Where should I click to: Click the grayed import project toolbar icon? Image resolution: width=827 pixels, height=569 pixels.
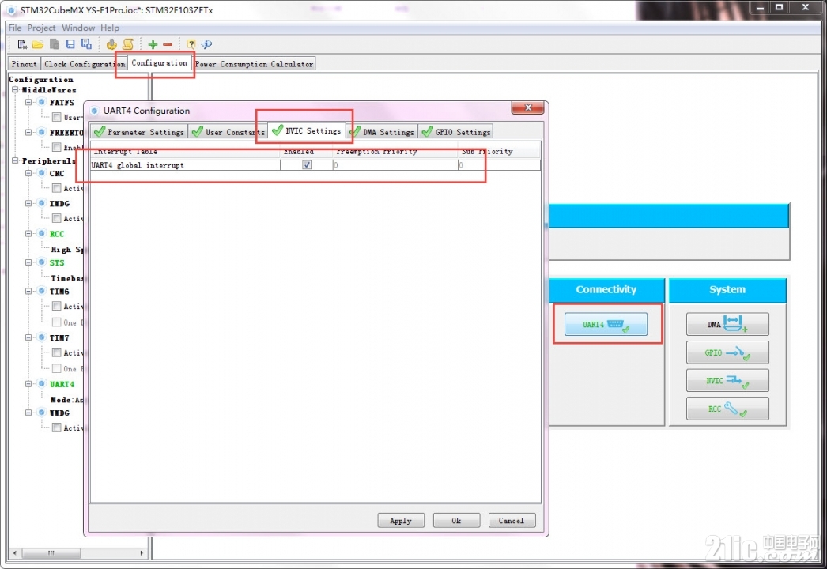pos(54,44)
